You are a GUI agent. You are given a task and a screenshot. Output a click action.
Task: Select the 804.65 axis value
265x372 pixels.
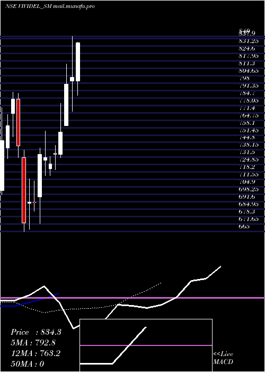coord(249,71)
